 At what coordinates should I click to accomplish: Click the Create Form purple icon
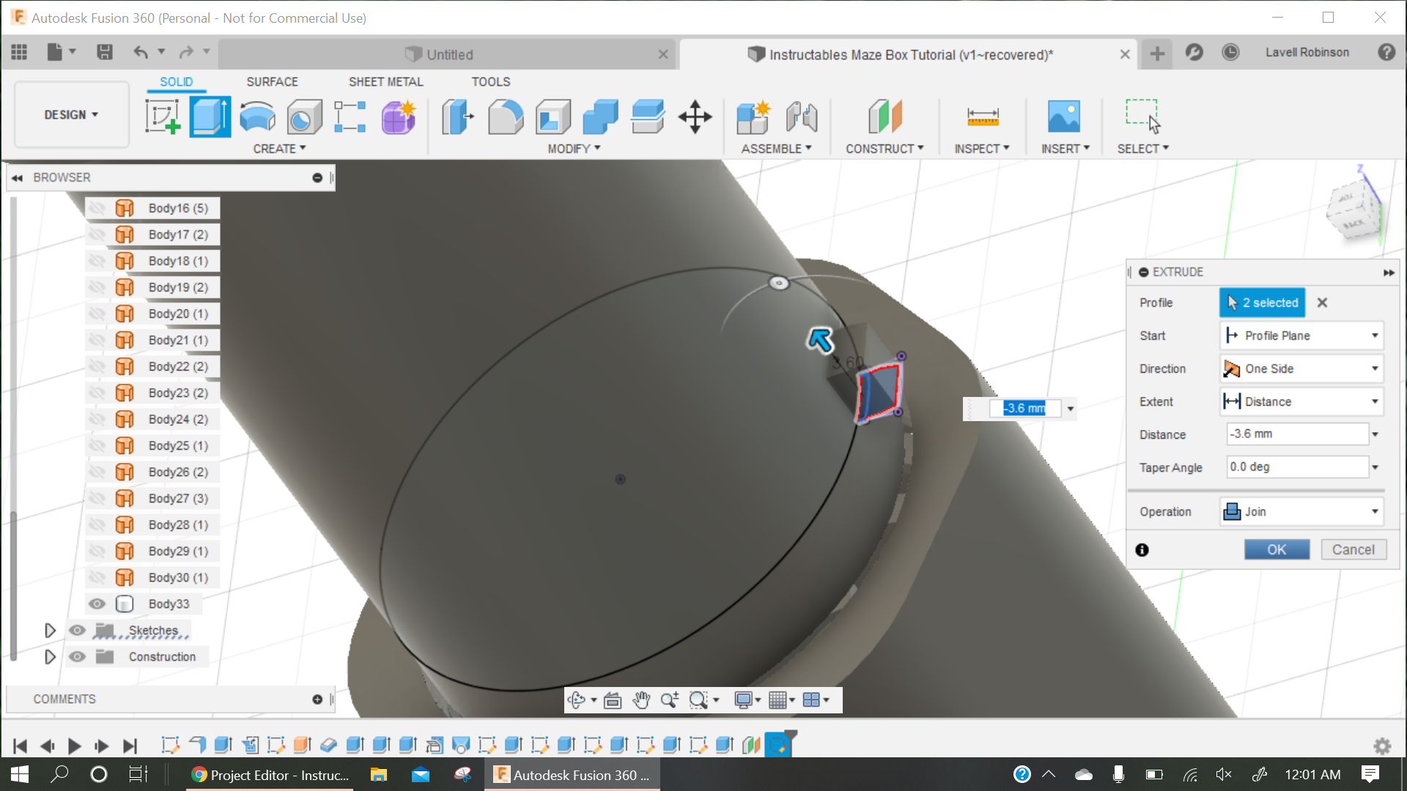pos(399,117)
